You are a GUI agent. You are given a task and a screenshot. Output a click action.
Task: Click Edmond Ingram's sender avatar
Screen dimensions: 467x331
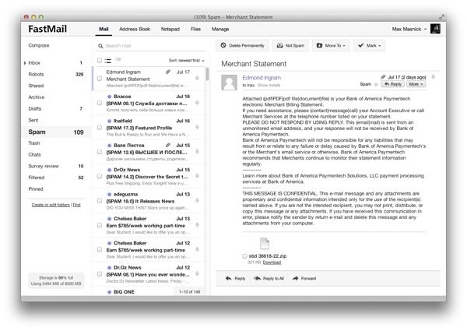point(230,82)
